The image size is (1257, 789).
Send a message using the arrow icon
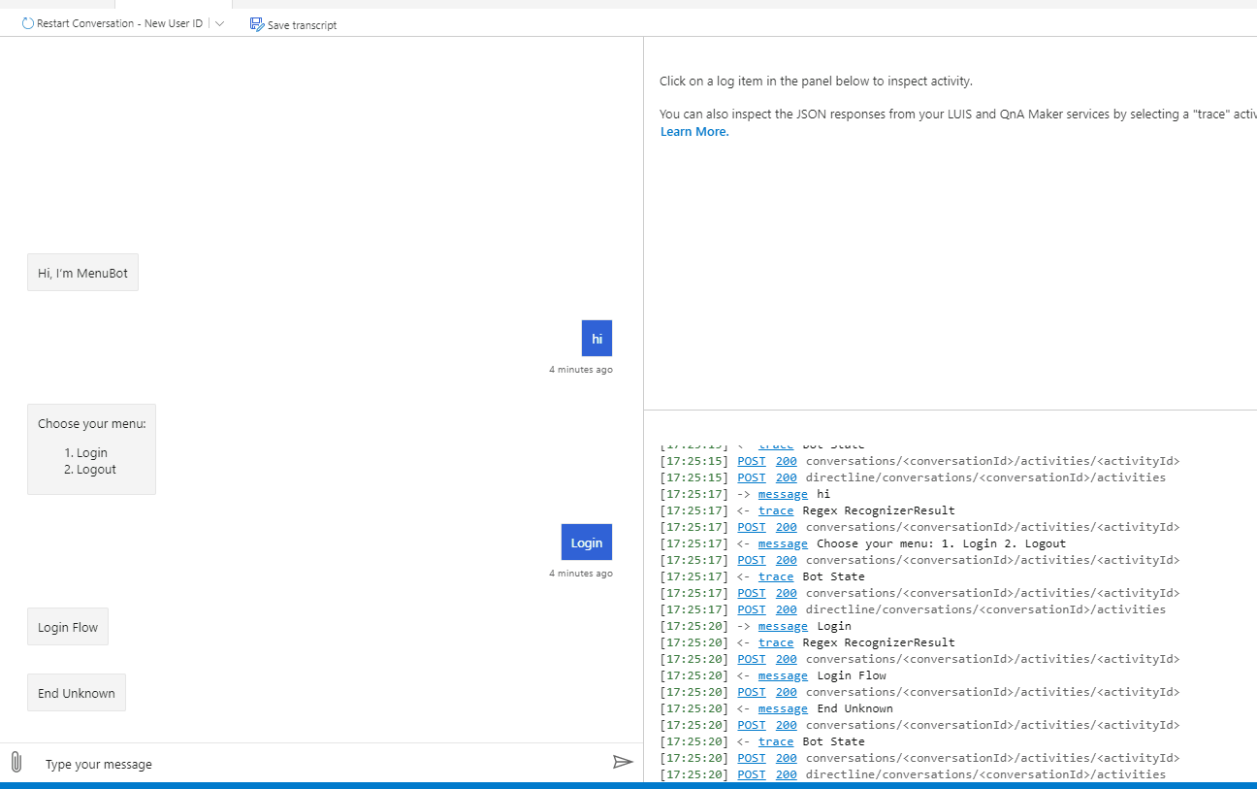pyautogui.click(x=624, y=762)
